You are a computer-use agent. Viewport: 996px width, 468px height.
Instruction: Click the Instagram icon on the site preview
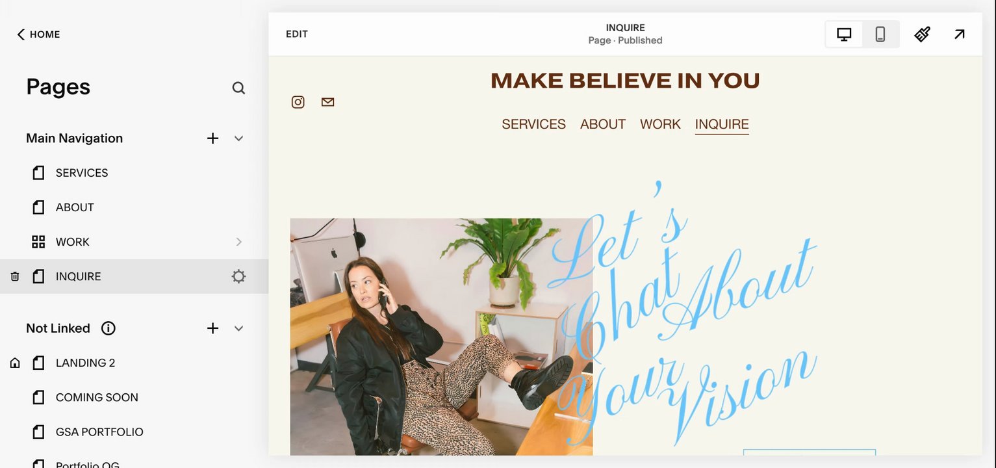tap(298, 102)
